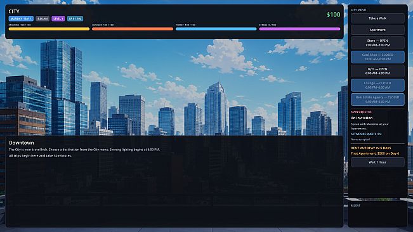The image size is (413, 232).
Task: Click the XP 0 / 100 badge
Action: [x=75, y=18]
